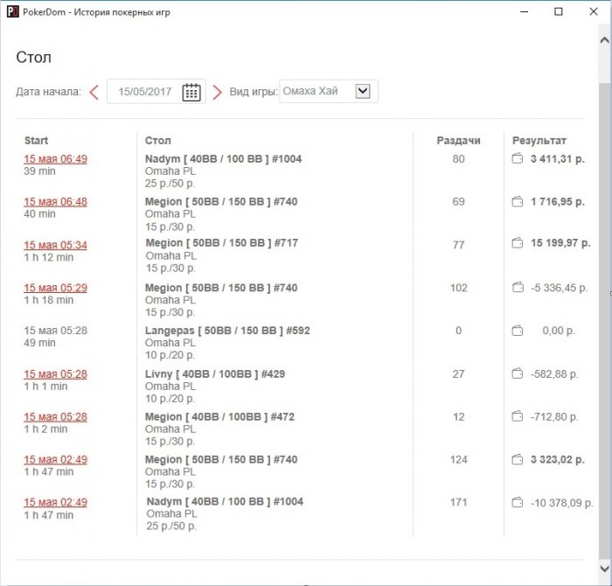This screenshot has height=586, width=612.
Task: Click the wallet icon beside -5 336,45 result
Action: 517,288
